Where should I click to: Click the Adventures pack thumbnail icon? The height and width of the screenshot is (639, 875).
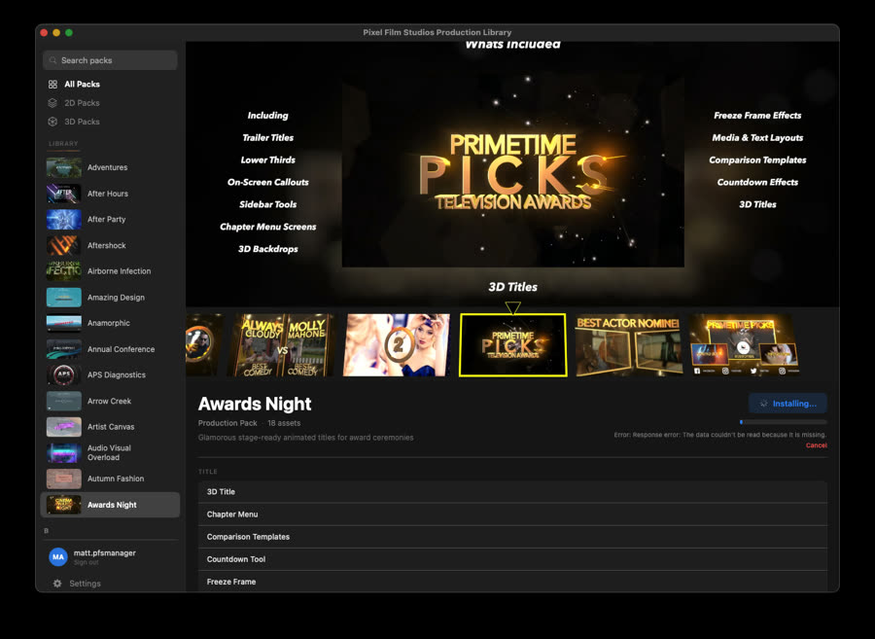pyautogui.click(x=63, y=167)
